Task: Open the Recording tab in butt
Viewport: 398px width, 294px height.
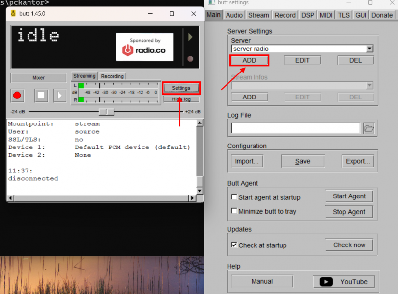Action: coord(112,76)
